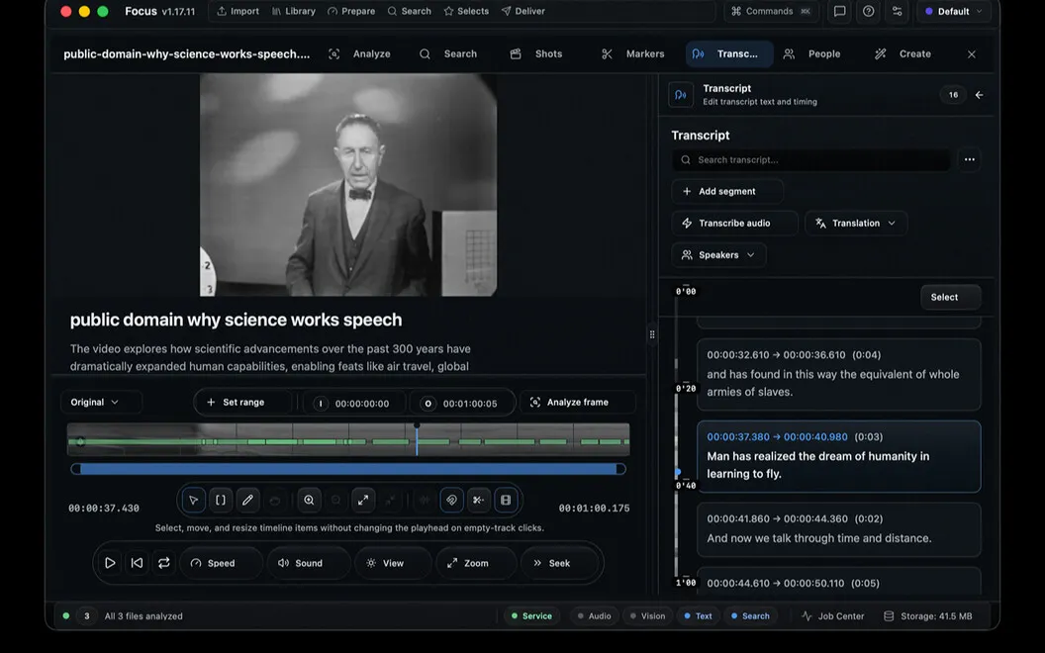
Task: Switch to the Markers tab
Action: 632,54
